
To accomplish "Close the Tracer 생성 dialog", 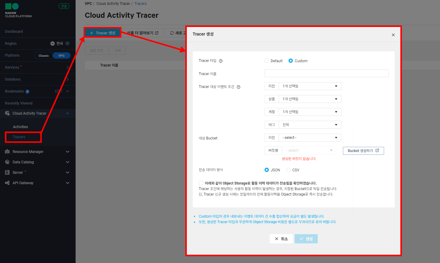I will [393, 35].
